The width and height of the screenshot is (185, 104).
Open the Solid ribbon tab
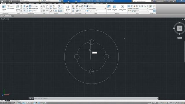(x=9, y=3)
